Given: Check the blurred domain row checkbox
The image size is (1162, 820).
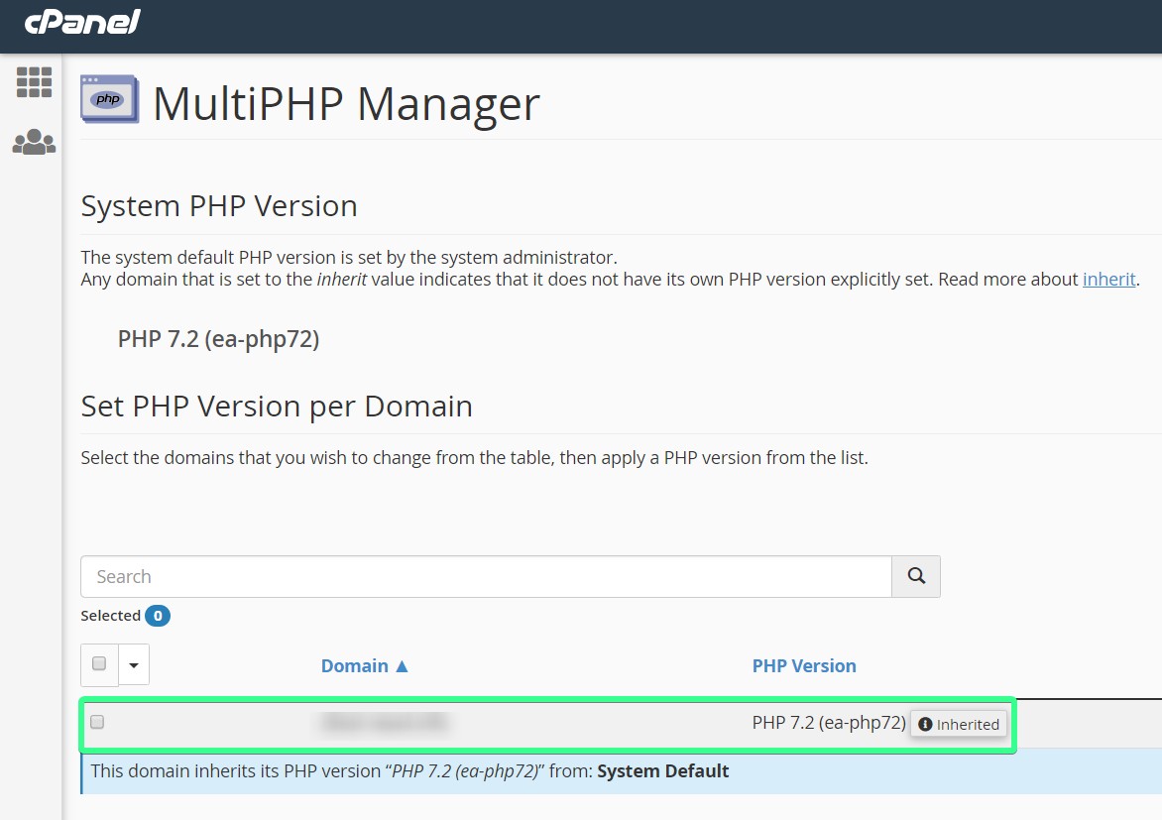Looking at the screenshot, I should tap(97, 722).
